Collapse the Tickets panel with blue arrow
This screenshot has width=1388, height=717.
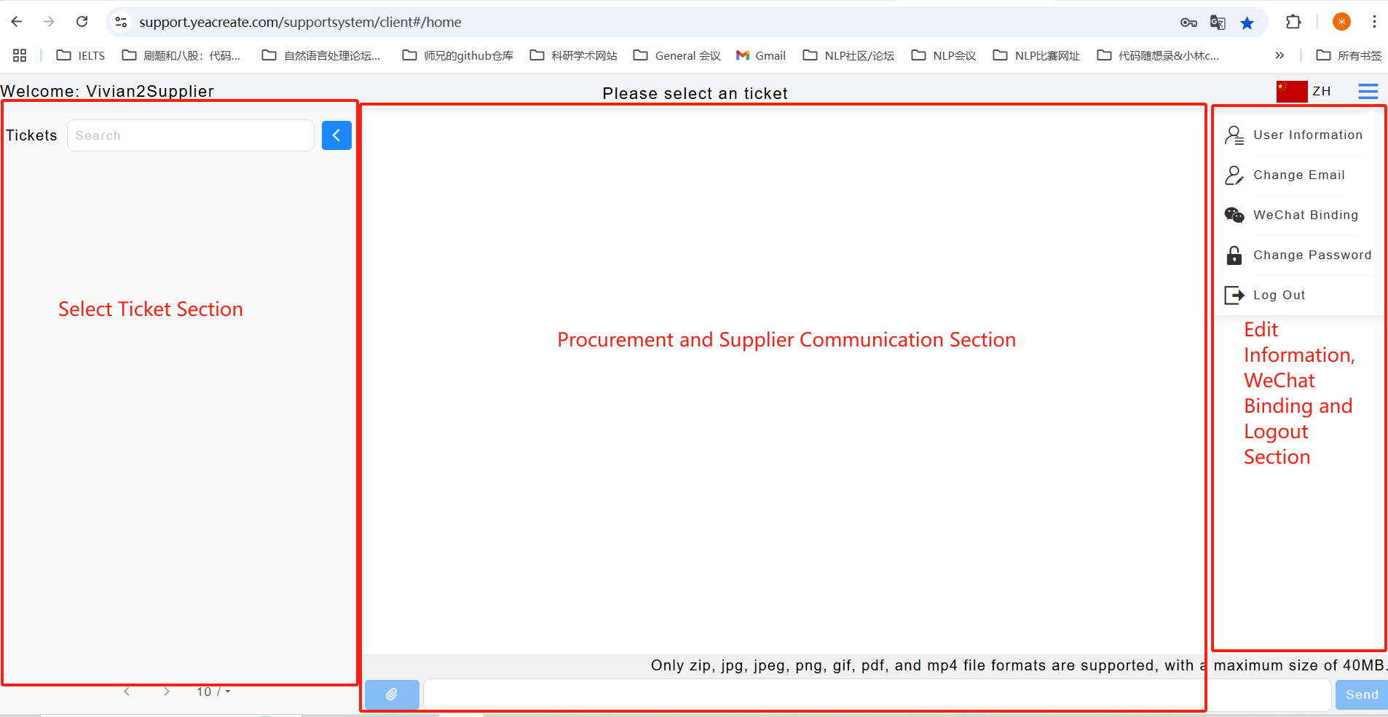tap(336, 135)
